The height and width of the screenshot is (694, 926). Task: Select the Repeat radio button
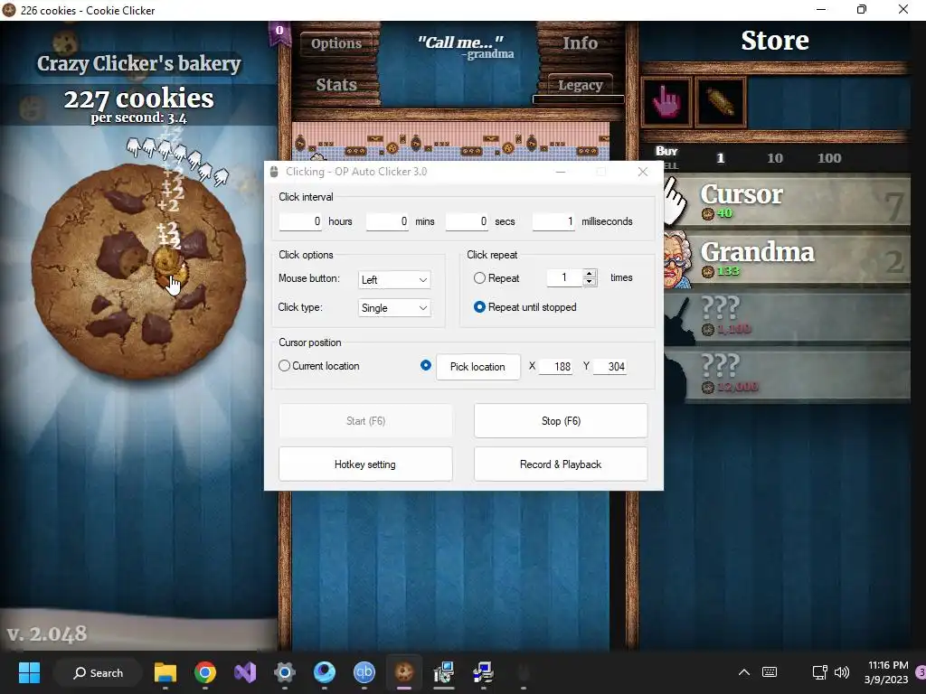coord(479,278)
